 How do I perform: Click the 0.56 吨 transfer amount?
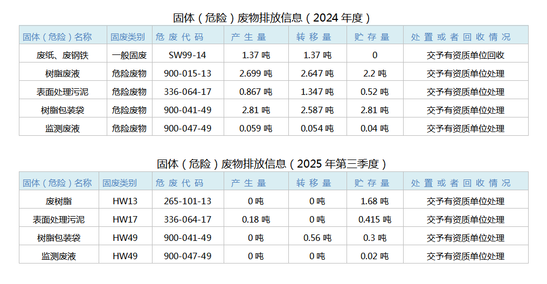317,238
